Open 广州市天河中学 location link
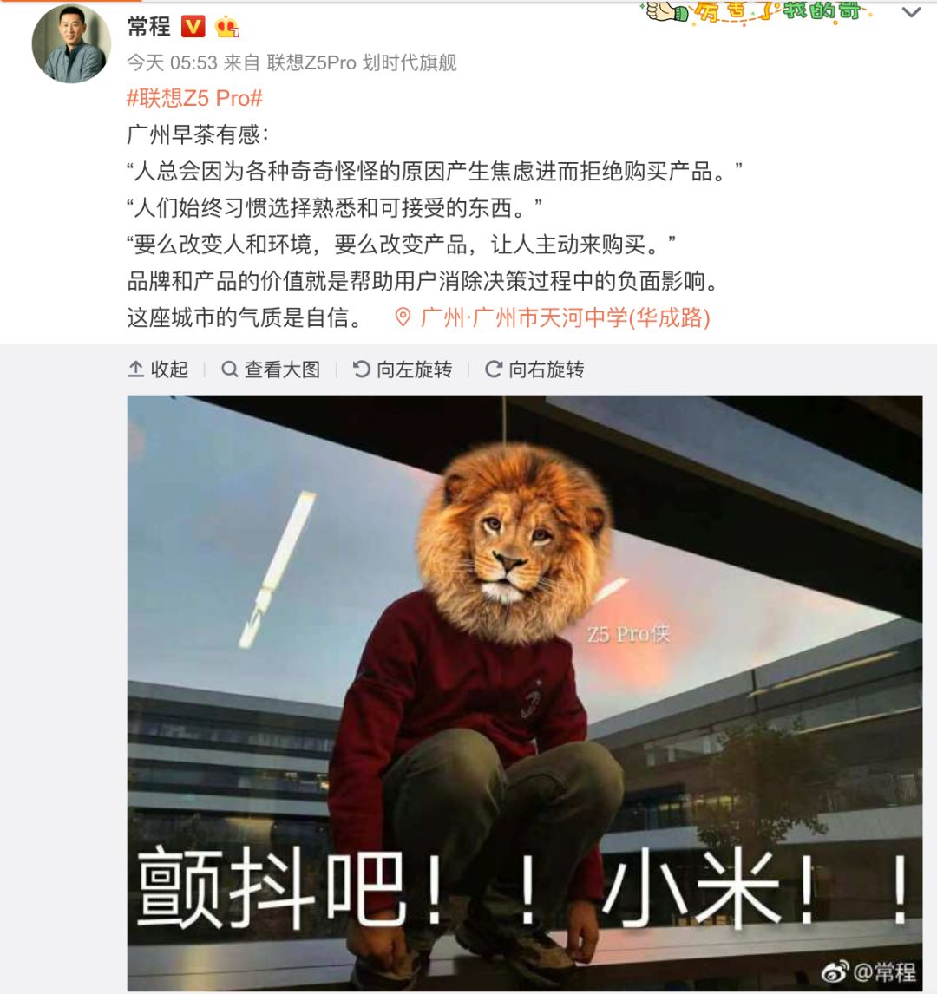Image resolution: width=937 pixels, height=994 pixels. coord(566,317)
